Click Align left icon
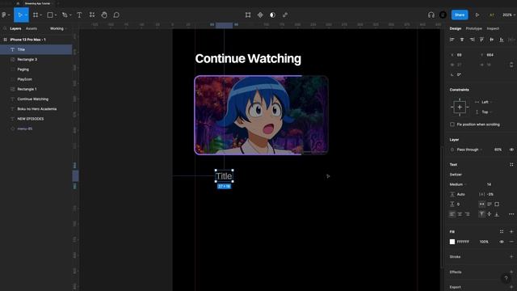Image resolution: width=517 pixels, height=291 pixels. [452, 40]
